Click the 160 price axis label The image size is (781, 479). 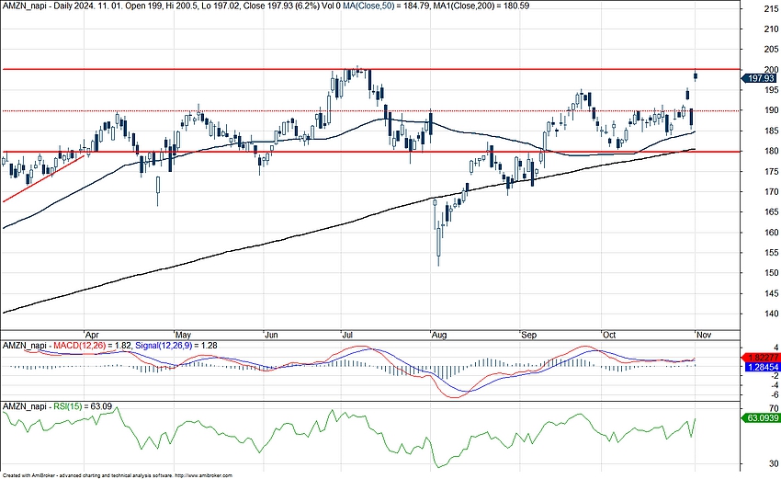click(771, 233)
